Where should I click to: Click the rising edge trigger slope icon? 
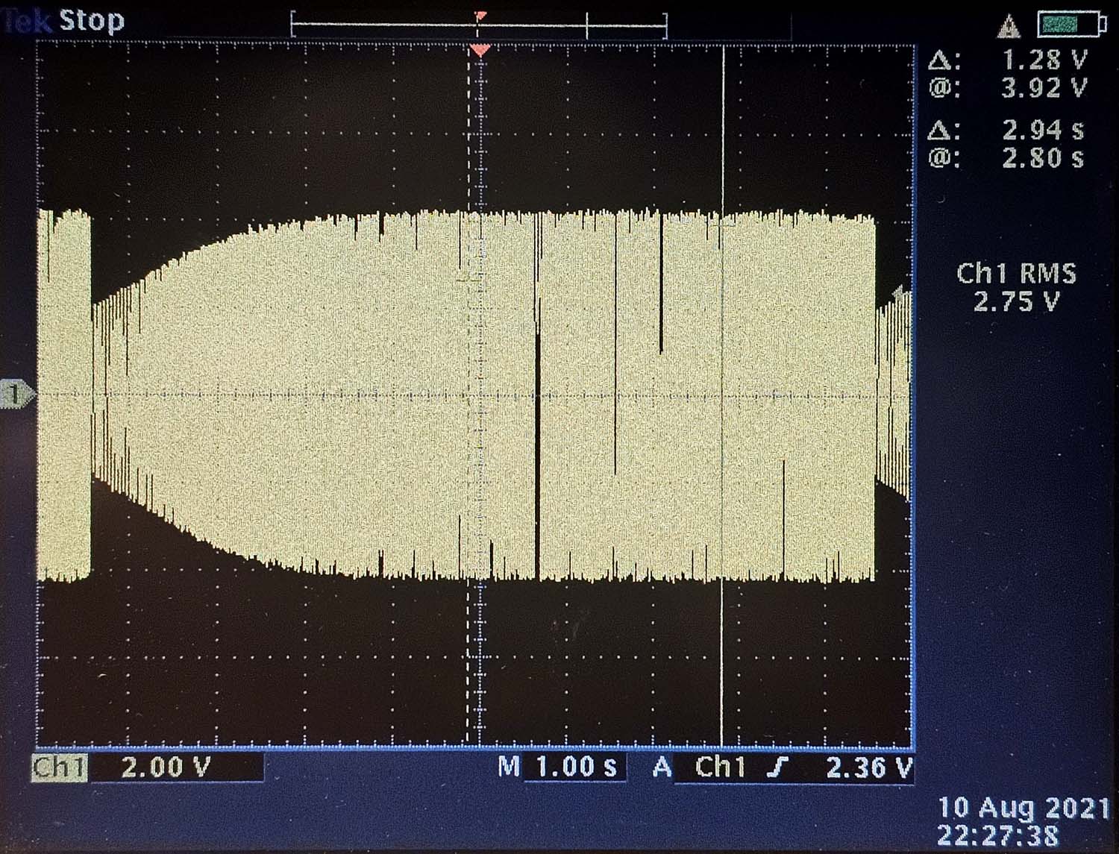(778, 767)
